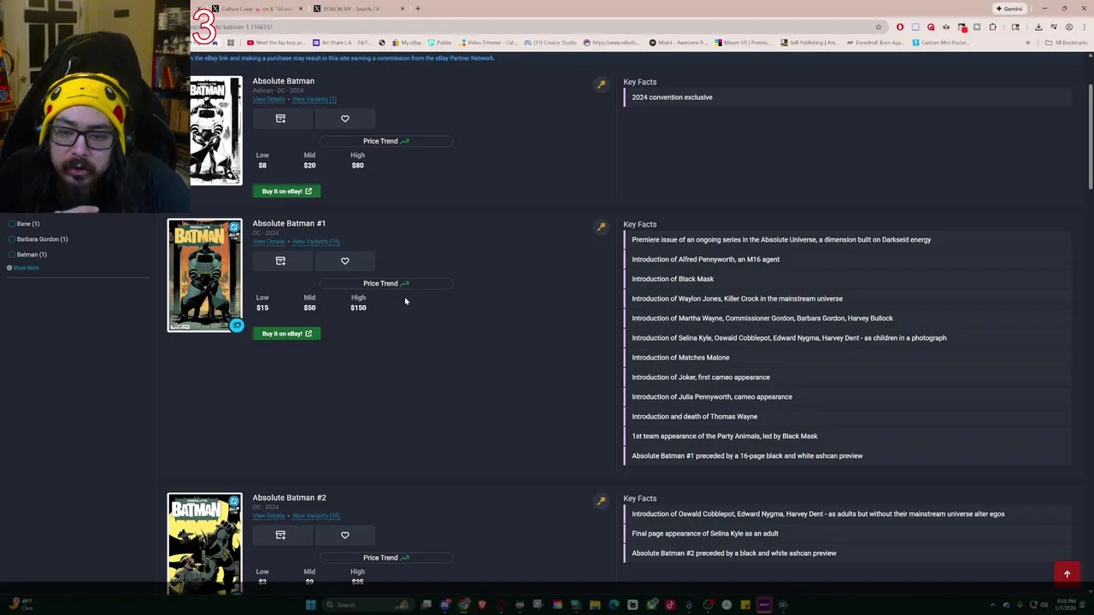The width and height of the screenshot is (1094, 615).
Task: Open a new browser tab with the plus icon
Action: 417,9
